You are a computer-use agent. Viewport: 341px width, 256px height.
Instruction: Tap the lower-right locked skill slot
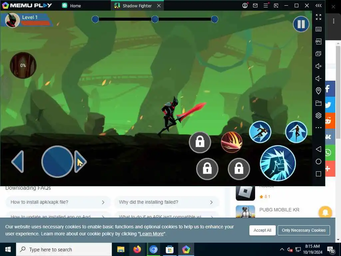(x=239, y=169)
